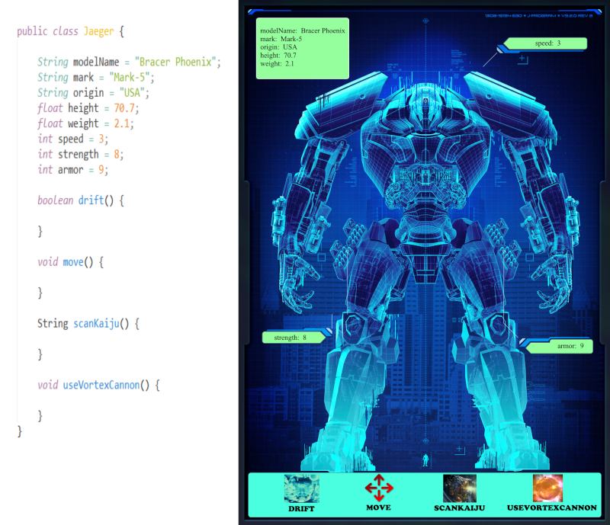Expand the drift() method body
This screenshot has width=610, height=525.
click(x=79, y=200)
